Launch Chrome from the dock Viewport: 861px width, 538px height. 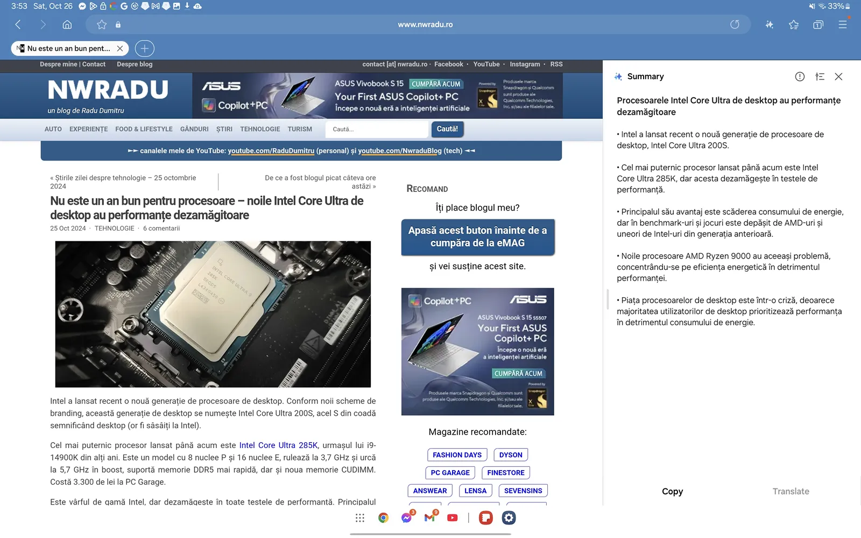tap(383, 518)
